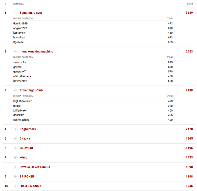
Task: Click the cashmachine player nickname
Action: coord(21,120)
